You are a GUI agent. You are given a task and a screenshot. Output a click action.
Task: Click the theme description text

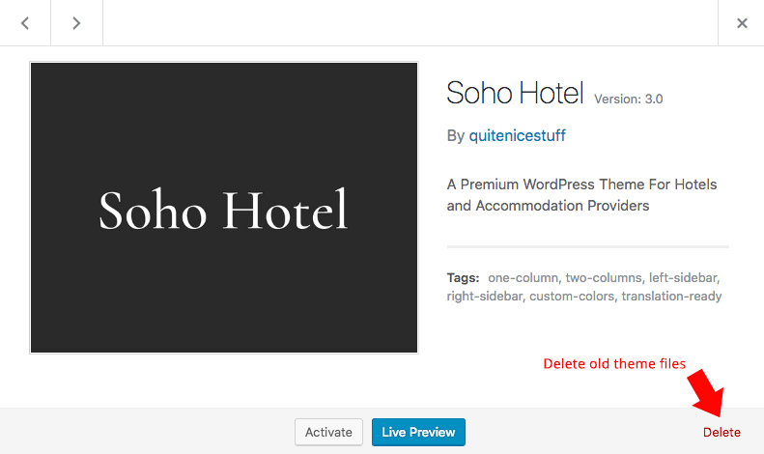581,194
